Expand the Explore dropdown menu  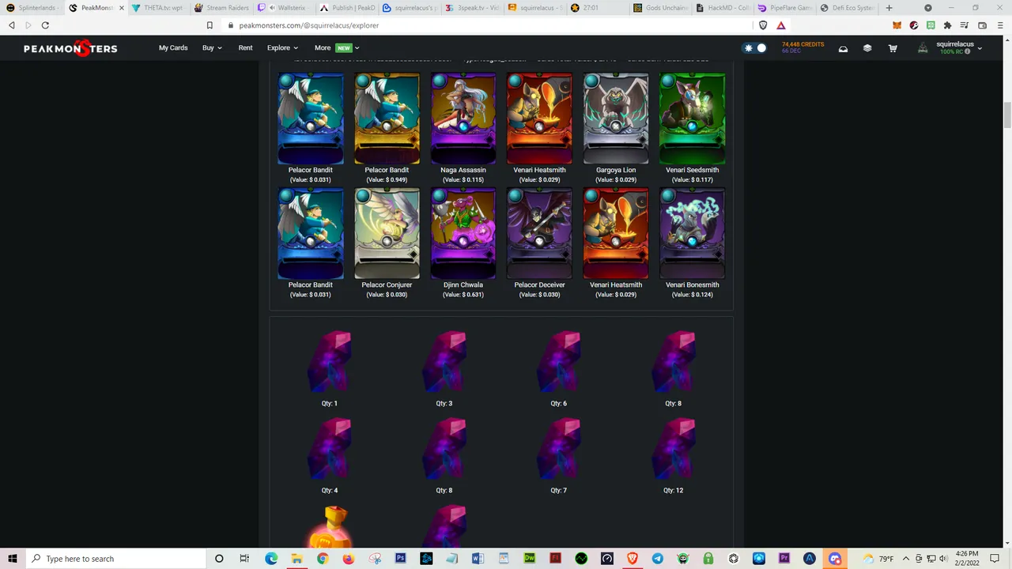tap(282, 48)
